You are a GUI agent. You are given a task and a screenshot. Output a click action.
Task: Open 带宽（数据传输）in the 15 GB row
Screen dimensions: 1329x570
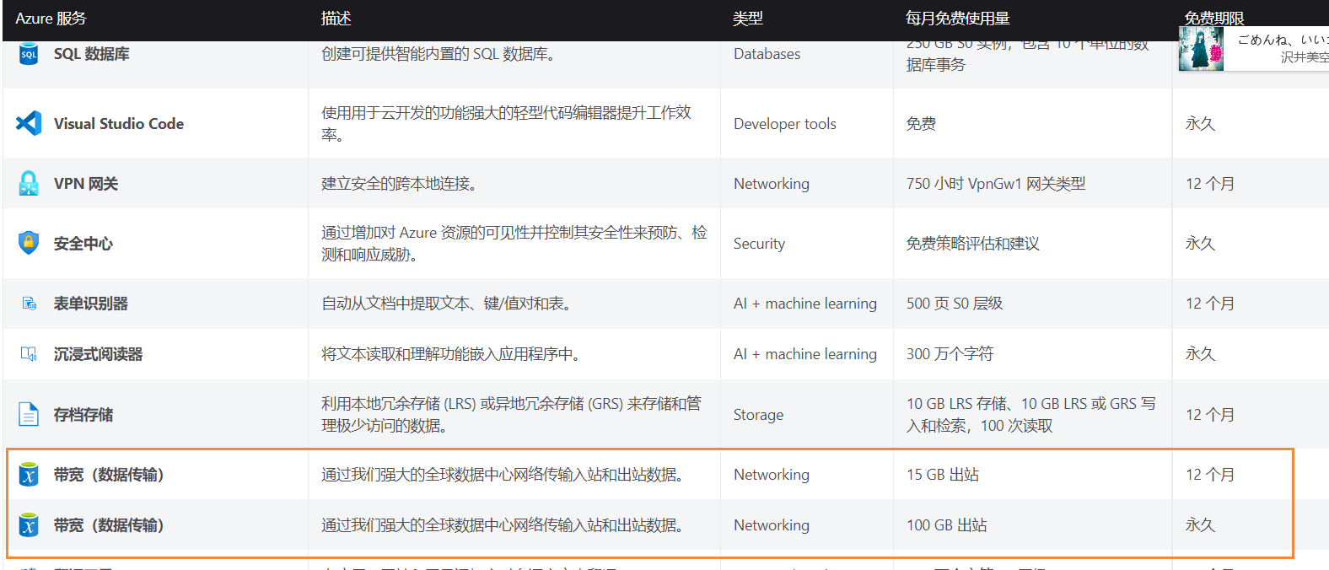point(109,475)
